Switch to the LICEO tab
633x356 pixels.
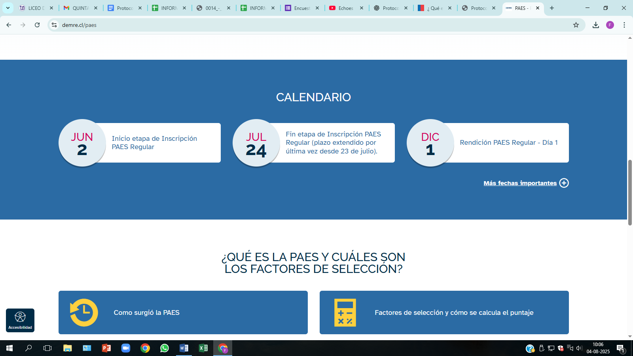click(36, 8)
